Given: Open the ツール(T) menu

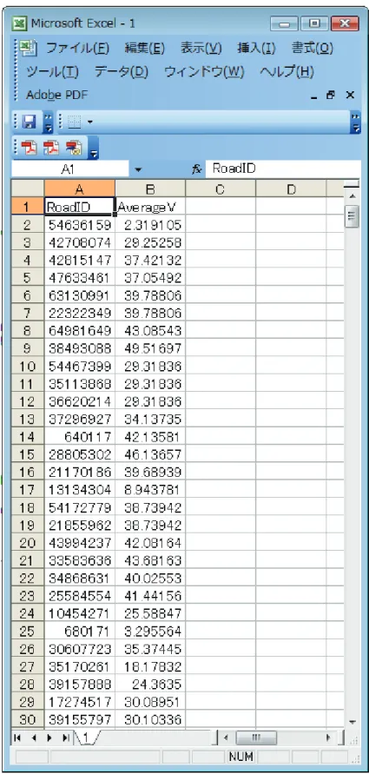Looking at the screenshot, I should click(52, 72).
